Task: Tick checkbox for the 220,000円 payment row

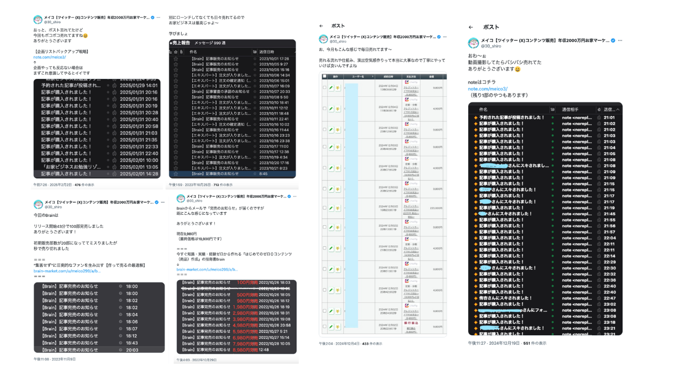Action: coord(324,207)
